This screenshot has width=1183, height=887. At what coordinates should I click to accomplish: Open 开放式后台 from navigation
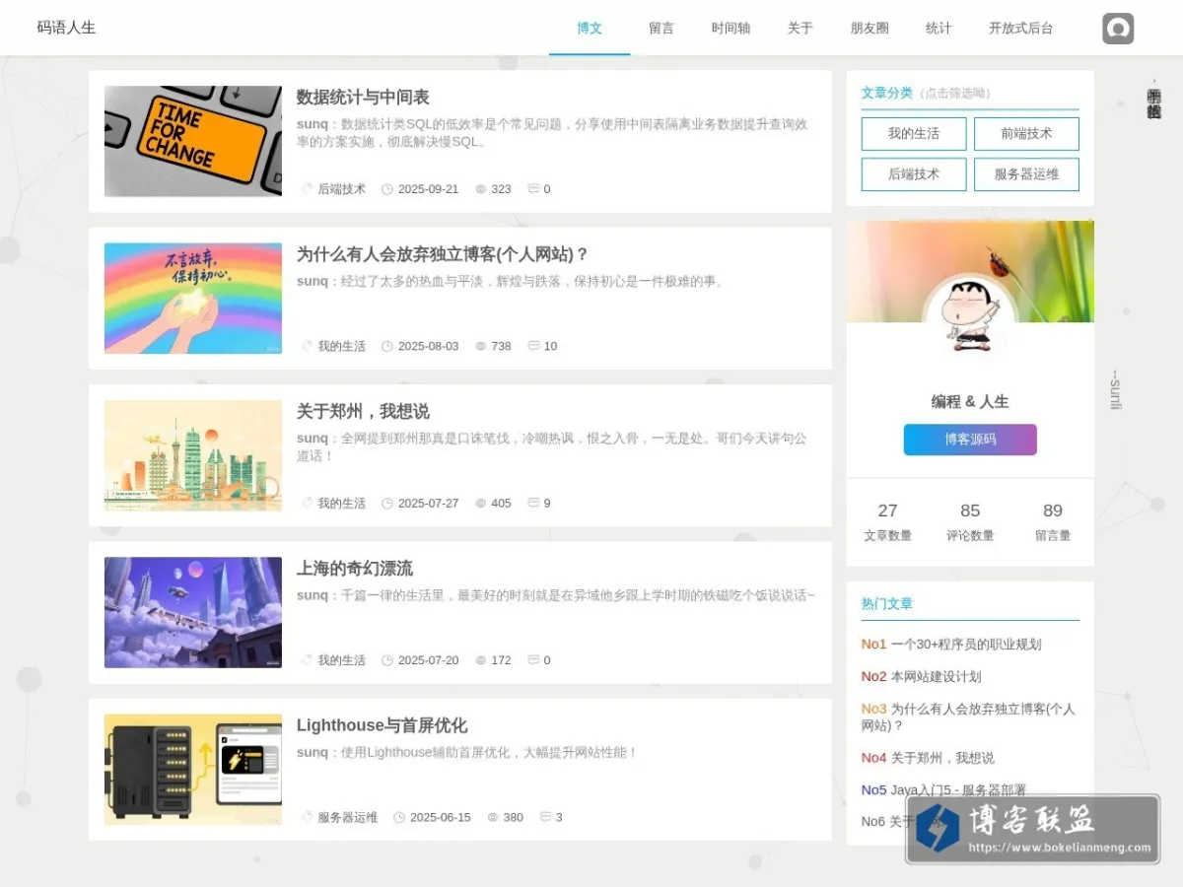pyautogui.click(x=1020, y=28)
